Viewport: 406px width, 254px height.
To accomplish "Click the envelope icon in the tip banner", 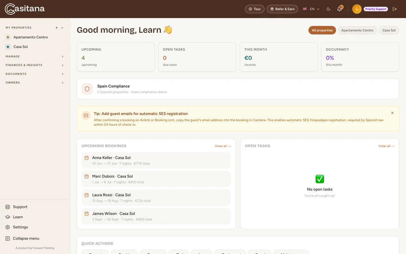I will 86,116.
